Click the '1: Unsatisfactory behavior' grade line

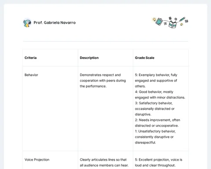click(x=155, y=137)
